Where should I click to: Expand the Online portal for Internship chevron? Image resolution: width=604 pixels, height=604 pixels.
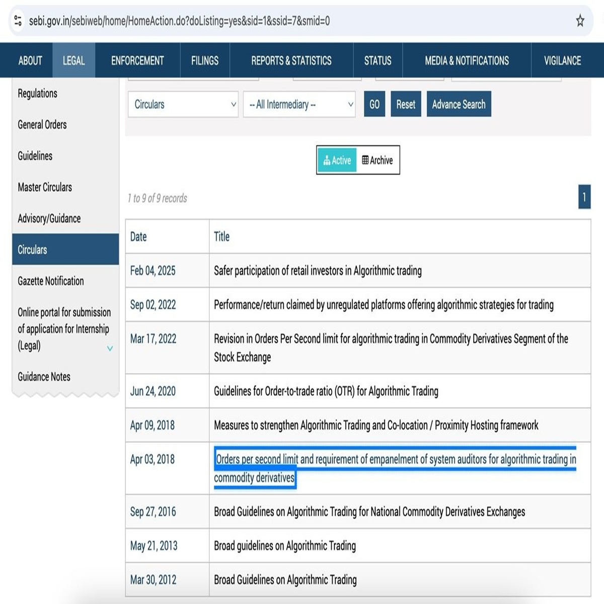[x=110, y=348]
